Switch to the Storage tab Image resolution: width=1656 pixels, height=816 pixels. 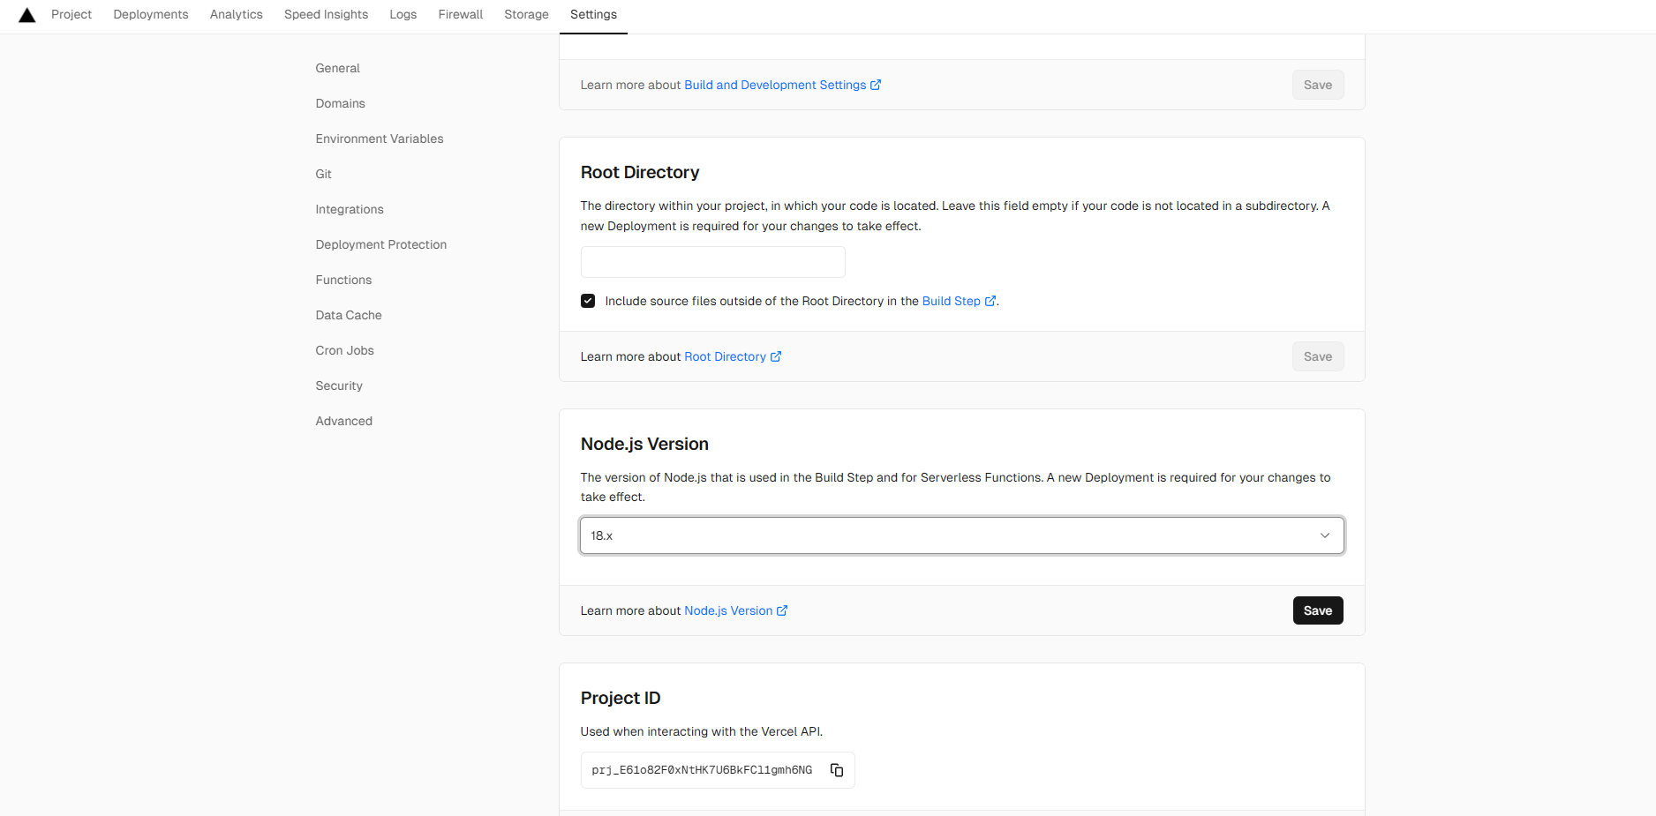pyautogui.click(x=526, y=14)
